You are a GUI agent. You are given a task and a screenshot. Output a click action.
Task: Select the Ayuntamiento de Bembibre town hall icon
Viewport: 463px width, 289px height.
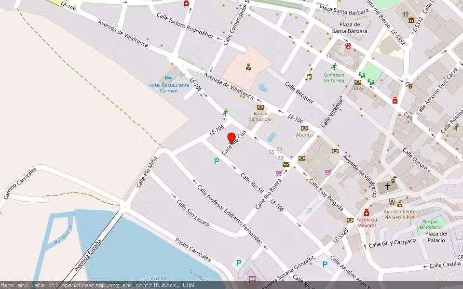click(400, 203)
